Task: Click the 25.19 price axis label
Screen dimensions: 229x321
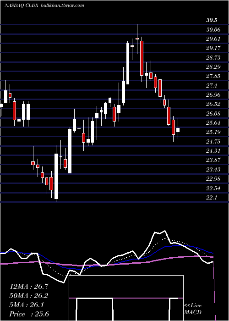Action: tap(213, 132)
